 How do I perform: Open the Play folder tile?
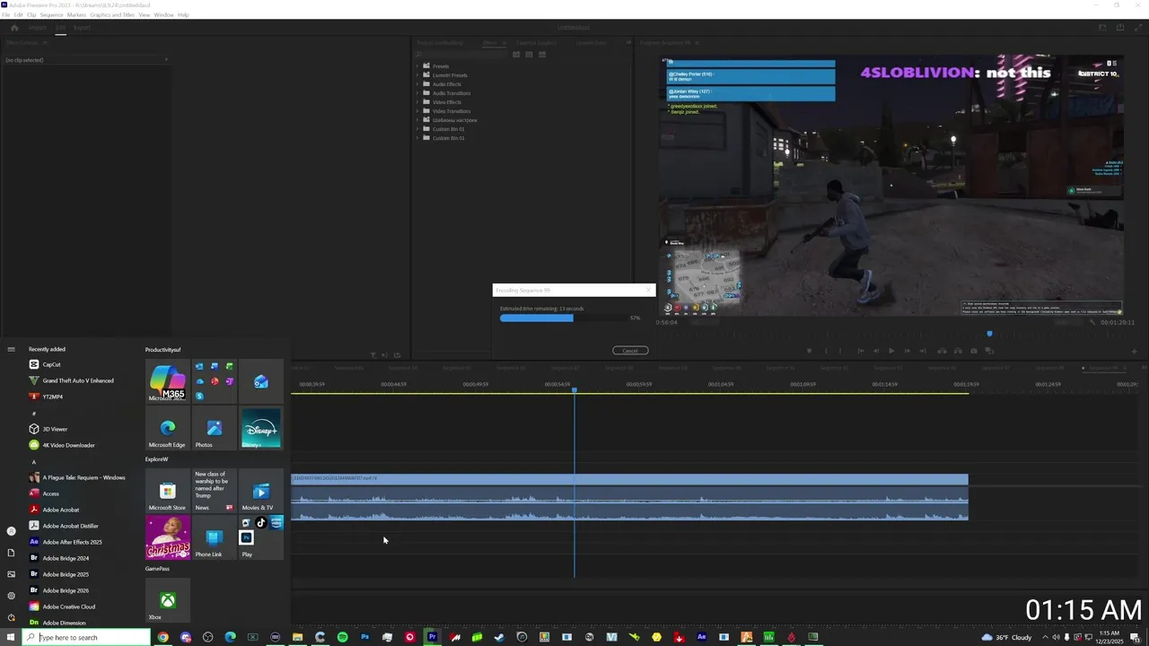[x=261, y=537]
